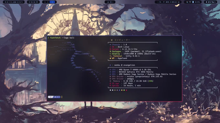
Task: Click the fastfetch --logo kali command line
Action: tap(61, 38)
